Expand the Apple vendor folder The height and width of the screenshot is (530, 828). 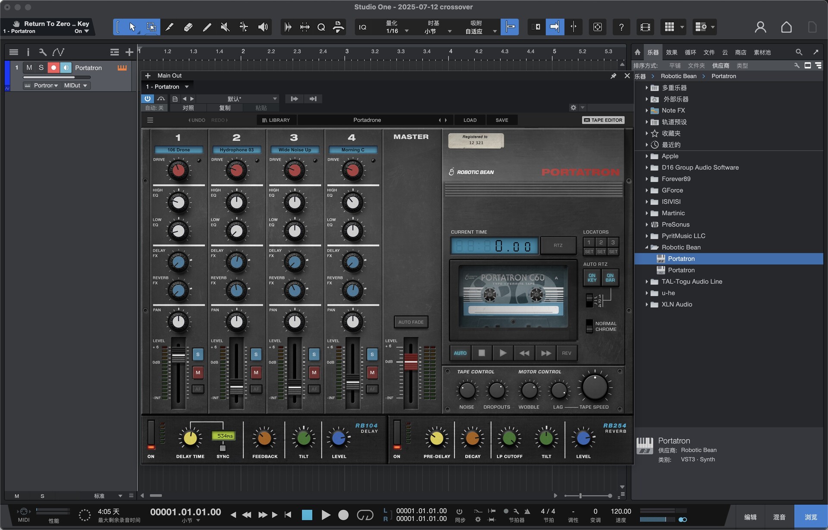(x=646, y=156)
